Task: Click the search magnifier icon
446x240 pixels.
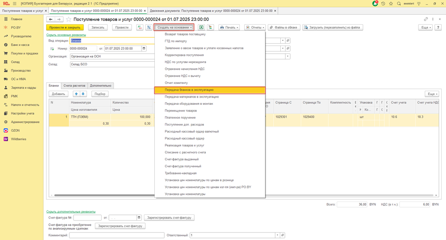Action: tap(399, 4)
